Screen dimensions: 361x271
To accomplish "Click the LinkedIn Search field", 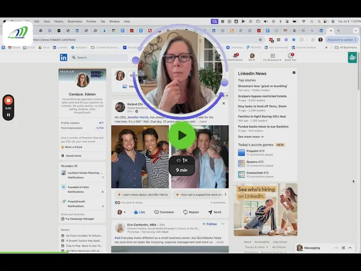I will click(99, 58).
